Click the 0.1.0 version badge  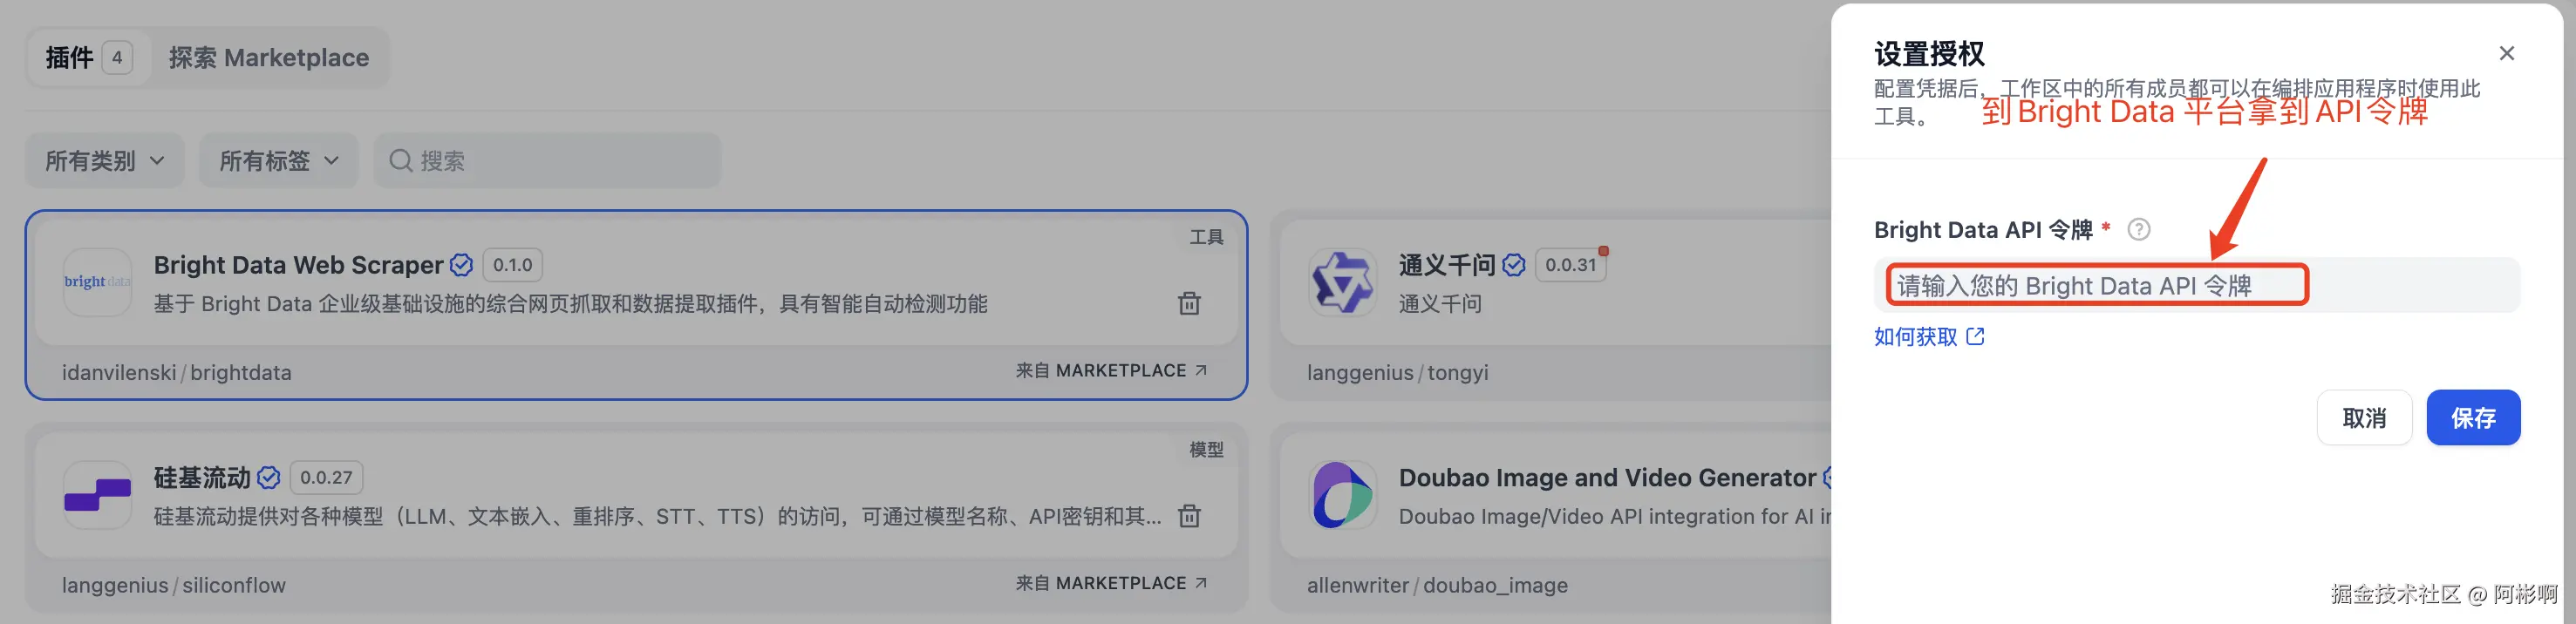pos(512,265)
